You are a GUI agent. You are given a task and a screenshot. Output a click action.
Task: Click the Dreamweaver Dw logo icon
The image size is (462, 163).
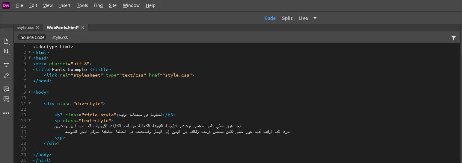click(6, 5)
